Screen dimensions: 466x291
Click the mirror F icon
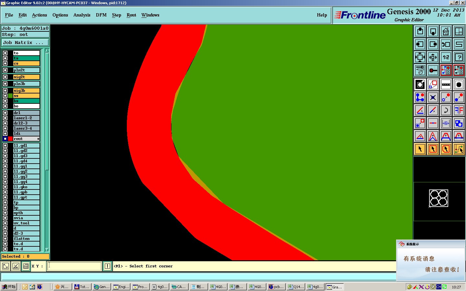pos(459,110)
